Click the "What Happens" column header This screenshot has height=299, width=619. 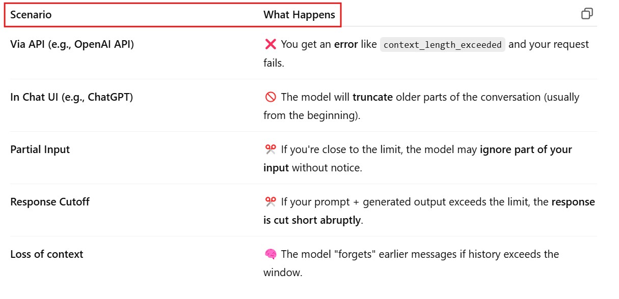(x=299, y=15)
